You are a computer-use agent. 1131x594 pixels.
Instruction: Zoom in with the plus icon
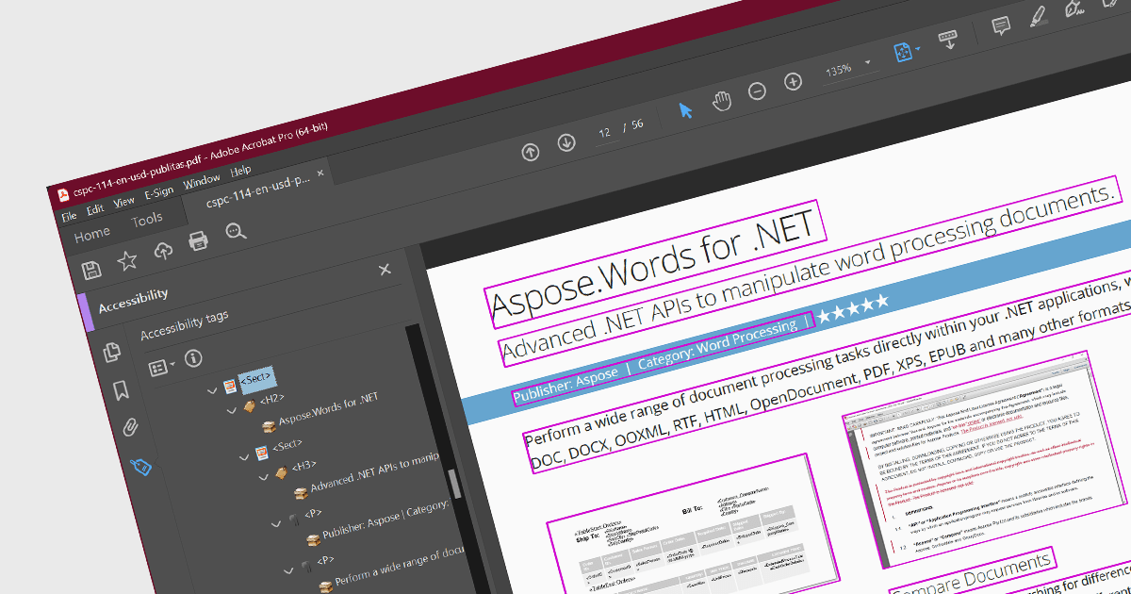[x=794, y=82]
